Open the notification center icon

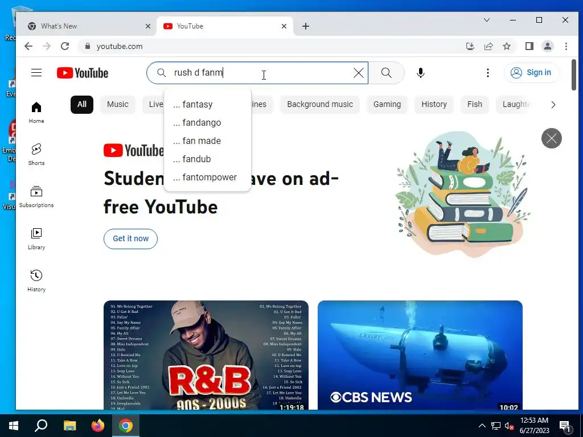(x=565, y=426)
